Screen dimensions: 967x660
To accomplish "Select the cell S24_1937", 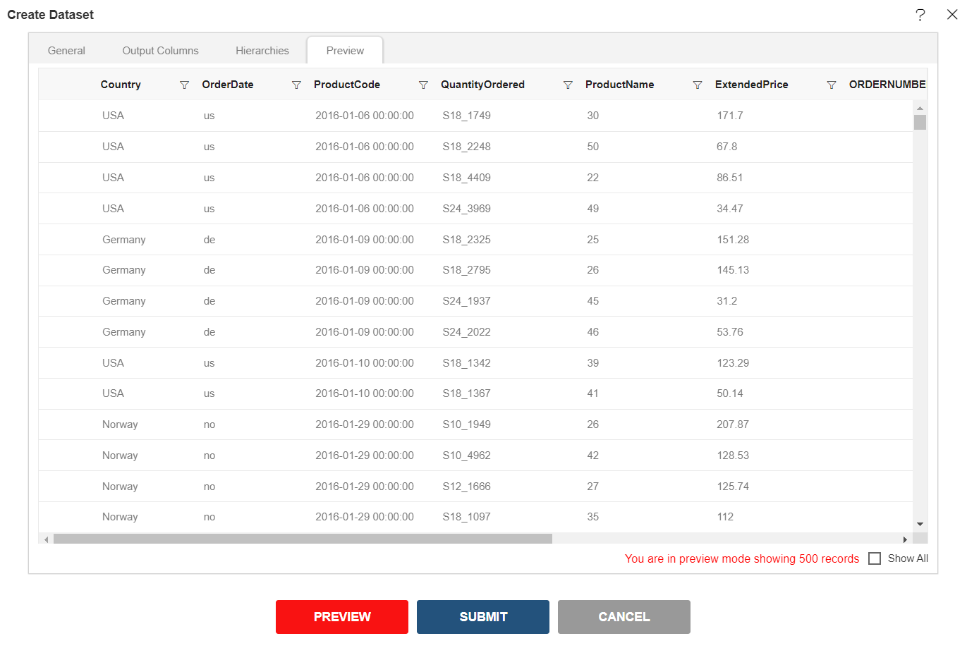I will point(467,301).
